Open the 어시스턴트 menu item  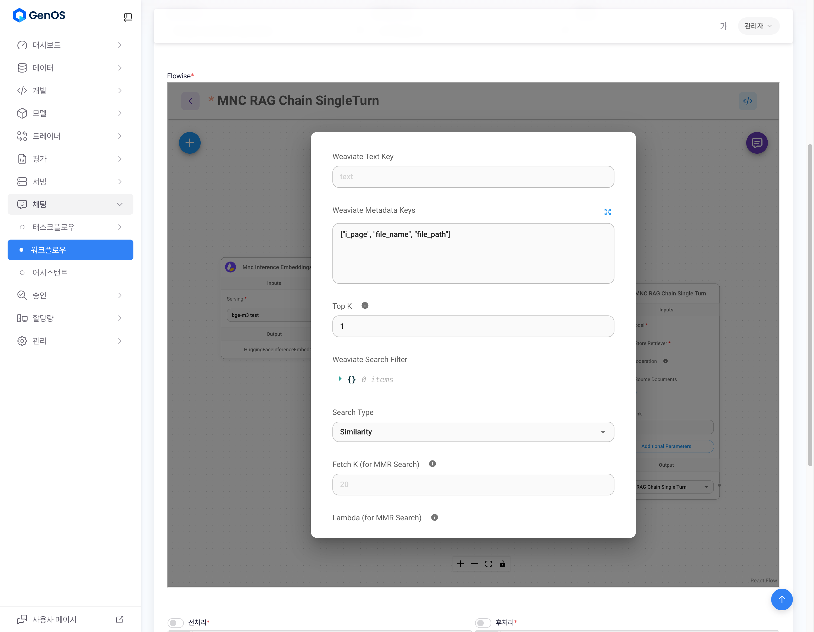coord(50,272)
